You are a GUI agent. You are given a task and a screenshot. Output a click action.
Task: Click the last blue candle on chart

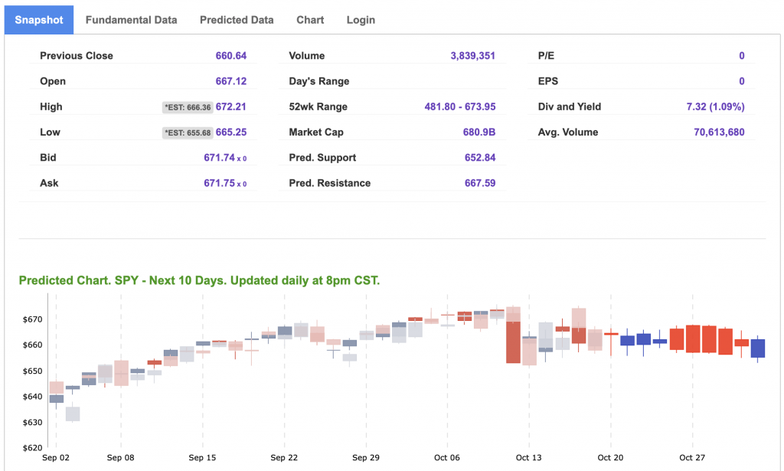758,348
